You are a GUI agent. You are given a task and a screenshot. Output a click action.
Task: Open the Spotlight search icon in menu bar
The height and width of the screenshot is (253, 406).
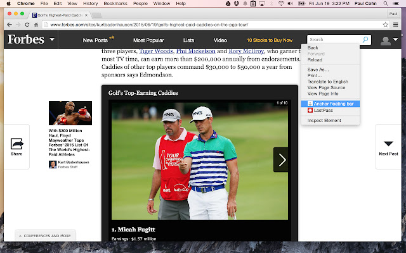tap(385, 4)
